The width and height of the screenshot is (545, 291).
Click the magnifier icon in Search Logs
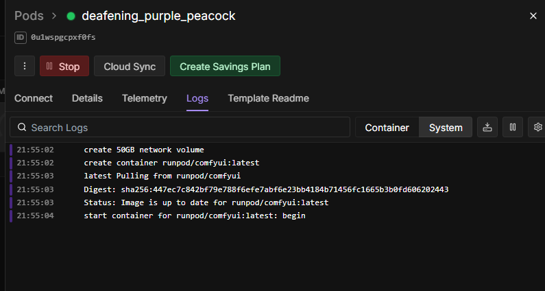coord(23,128)
